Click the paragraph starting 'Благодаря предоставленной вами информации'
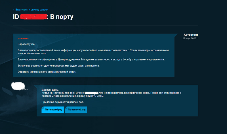This screenshot has height=134, width=227. tap(93, 52)
